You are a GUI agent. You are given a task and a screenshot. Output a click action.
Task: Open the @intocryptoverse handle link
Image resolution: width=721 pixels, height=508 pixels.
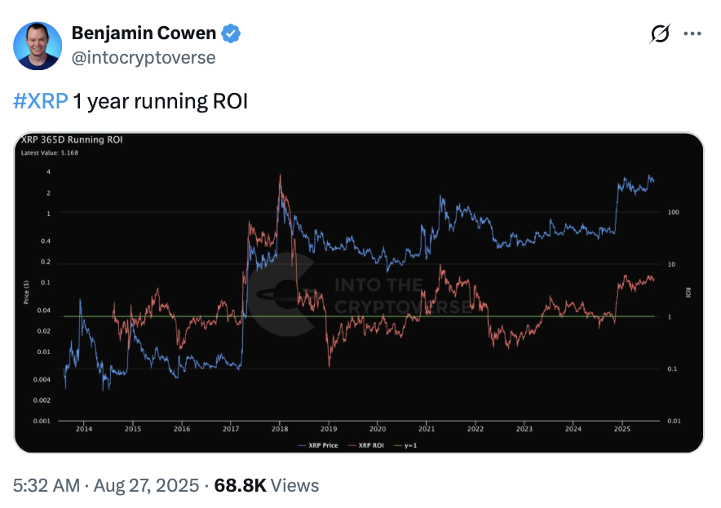point(143,57)
